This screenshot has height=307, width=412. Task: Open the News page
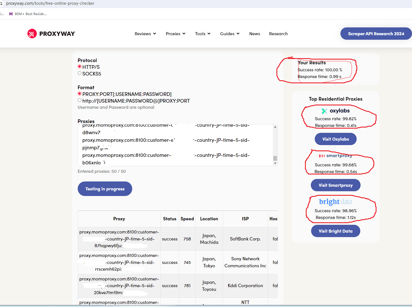click(255, 34)
